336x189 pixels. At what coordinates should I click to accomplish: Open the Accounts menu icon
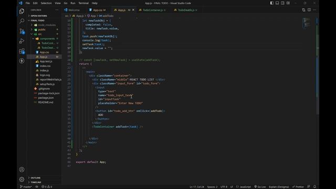[22, 170]
